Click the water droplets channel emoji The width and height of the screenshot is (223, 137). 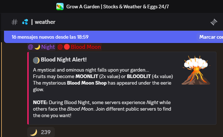click(x=25, y=22)
